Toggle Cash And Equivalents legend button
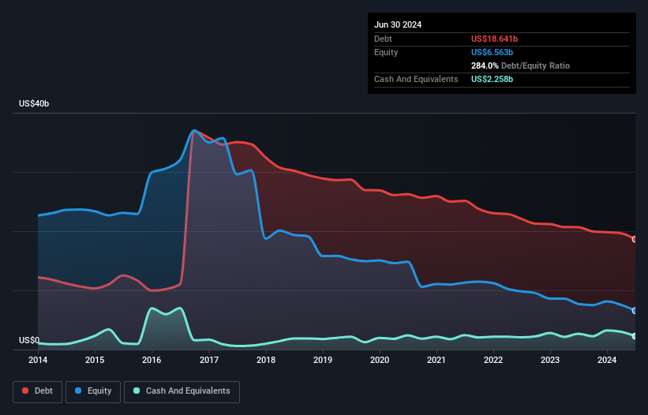The image size is (648, 415). pyautogui.click(x=182, y=391)
